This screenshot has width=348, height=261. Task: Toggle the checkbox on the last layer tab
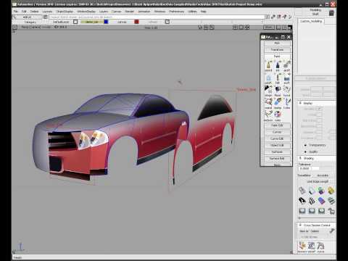(x=167, y=22)
